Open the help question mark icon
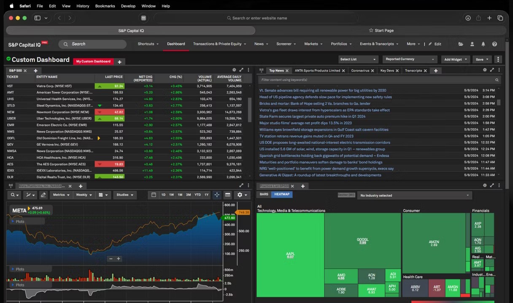Viewport: 513px width, 303px height. tap(494, 44)
